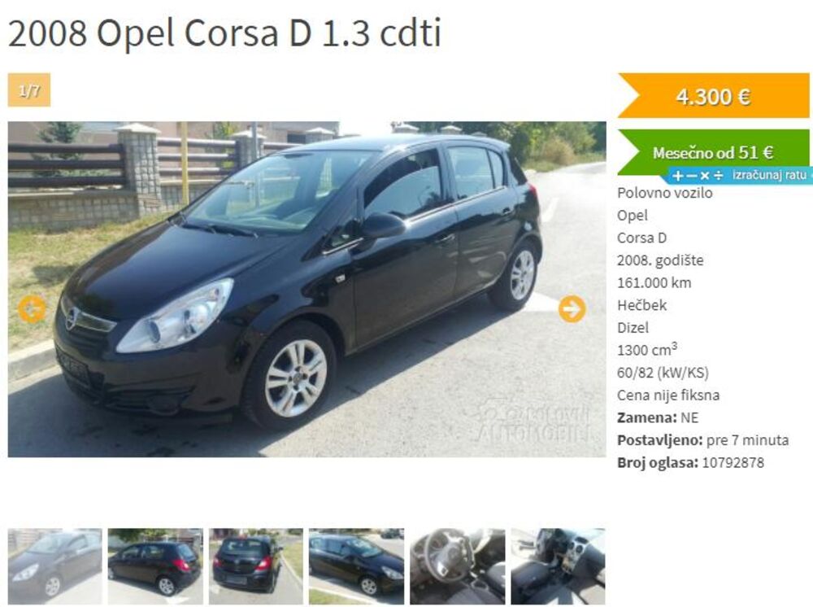Open first thumbnail of car front
The height and width of the screenshot is (607, 813).
tap(55, 566)
